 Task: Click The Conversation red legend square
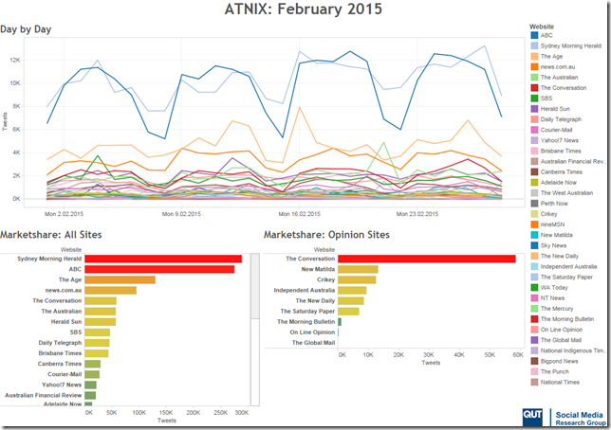tap(534, 88)
